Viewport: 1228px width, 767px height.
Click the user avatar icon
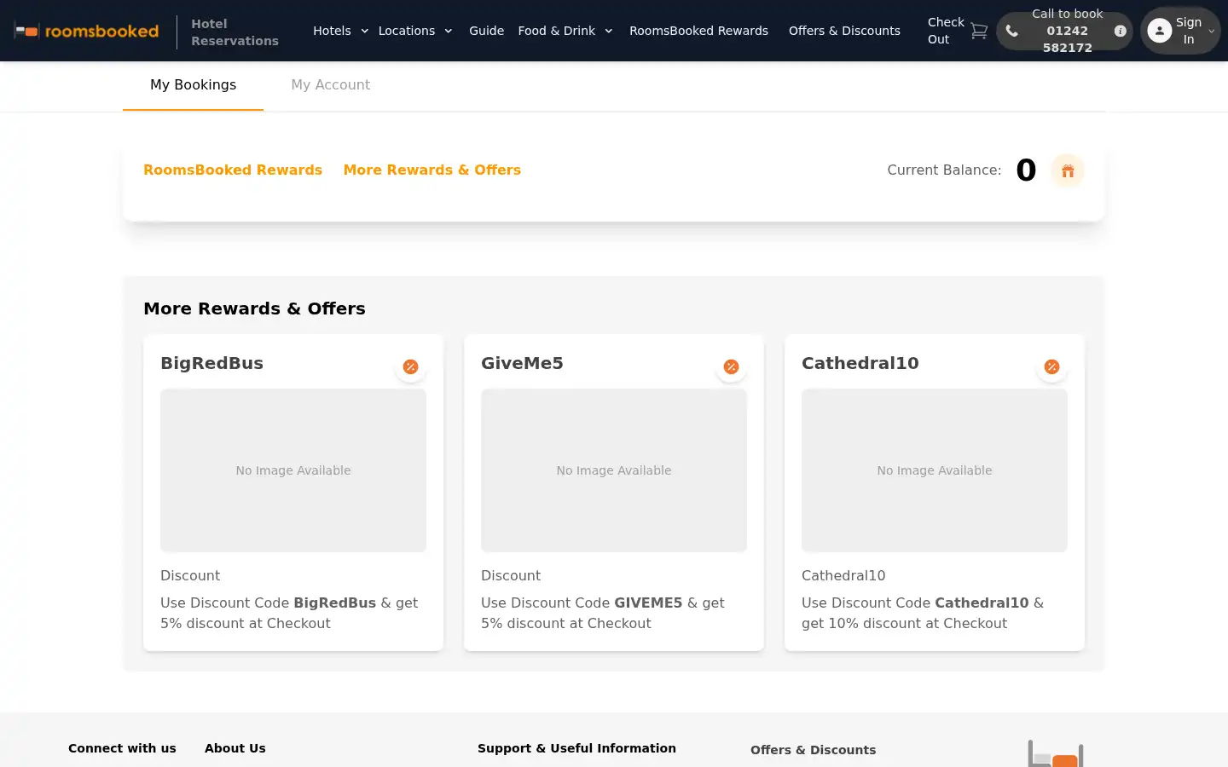coord(1159,31)
